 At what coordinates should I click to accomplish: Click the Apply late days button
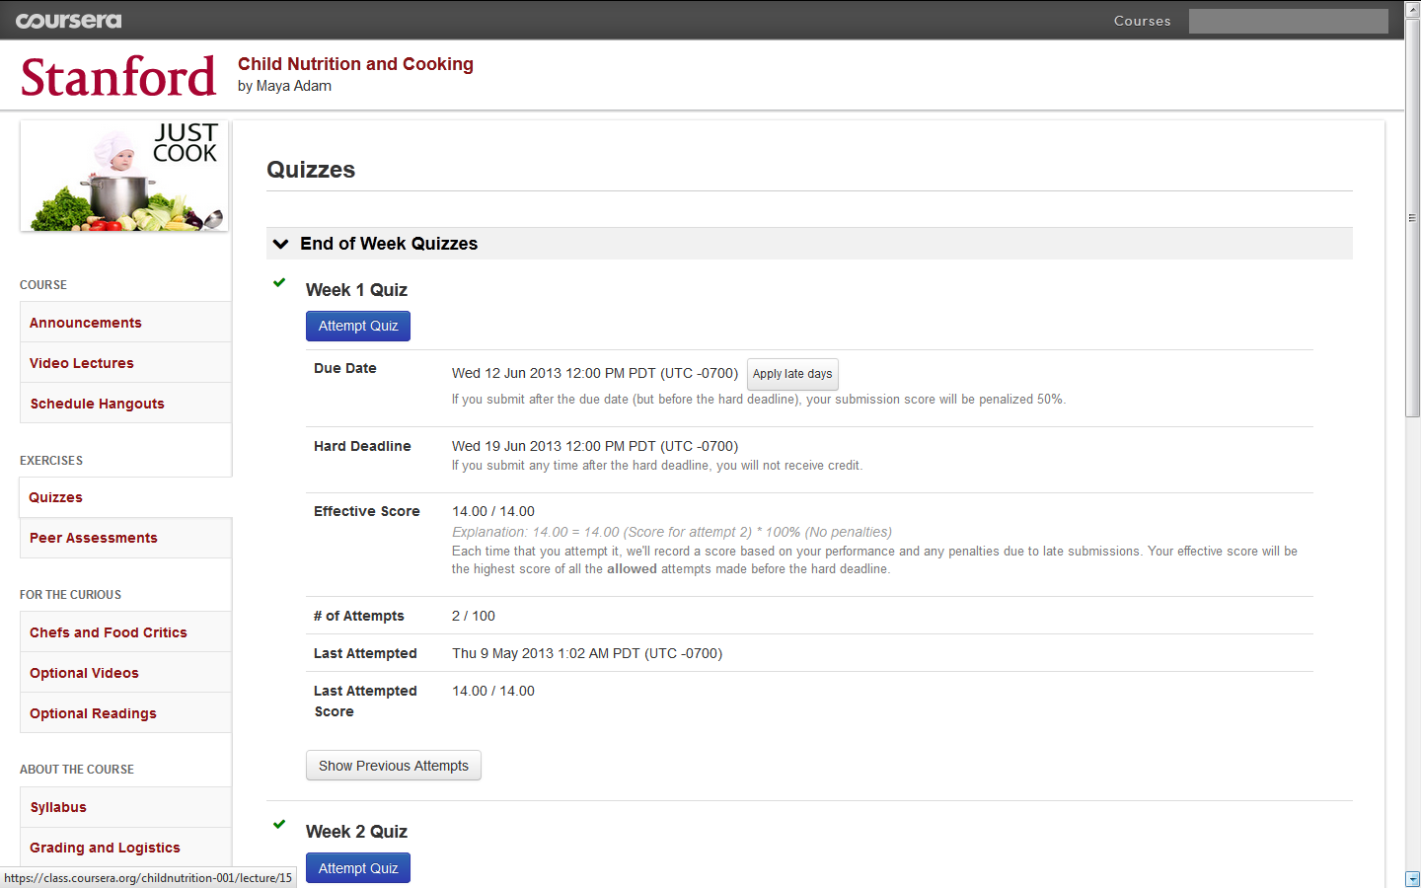pyautogui.click(x=792, y=374)
